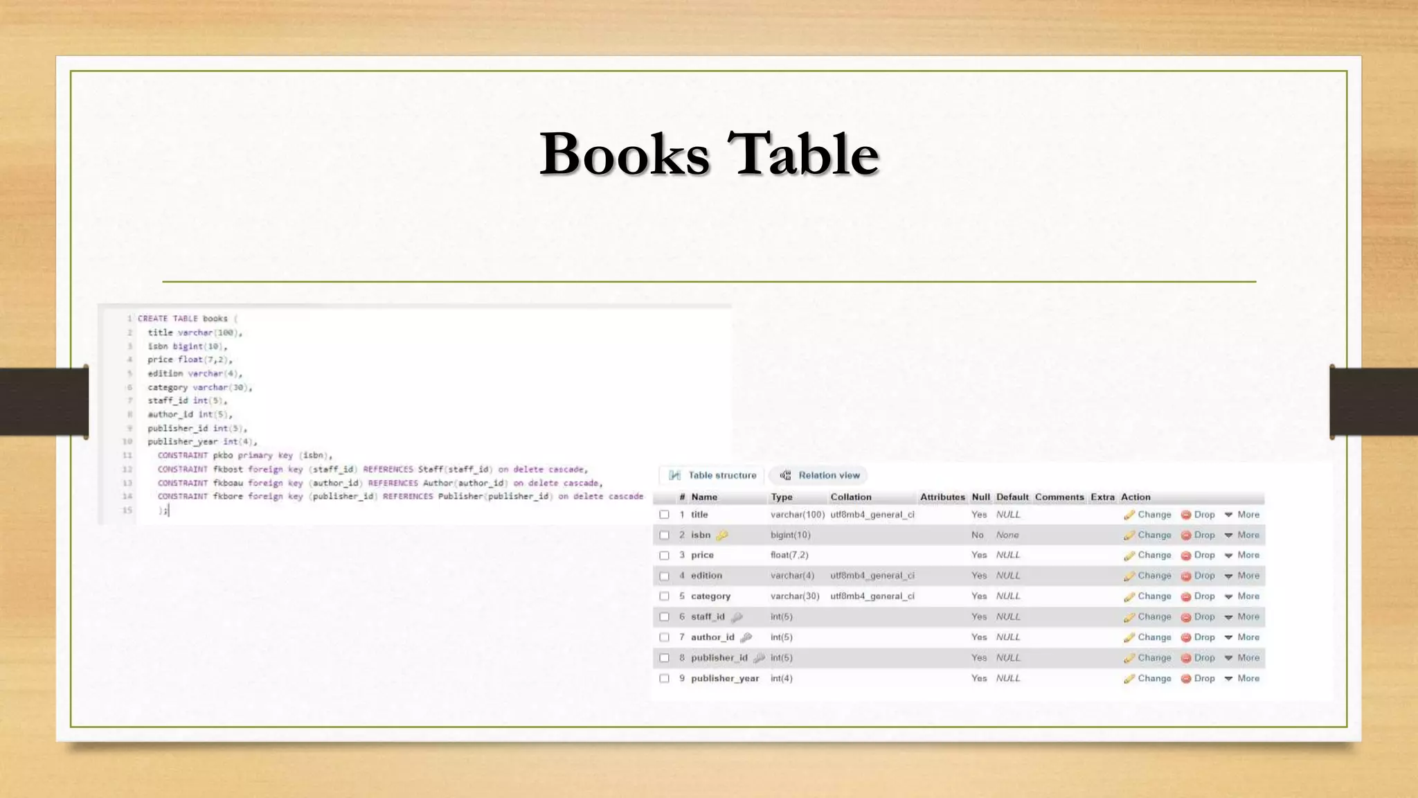Open the Table structure tab

coord(712,475)
